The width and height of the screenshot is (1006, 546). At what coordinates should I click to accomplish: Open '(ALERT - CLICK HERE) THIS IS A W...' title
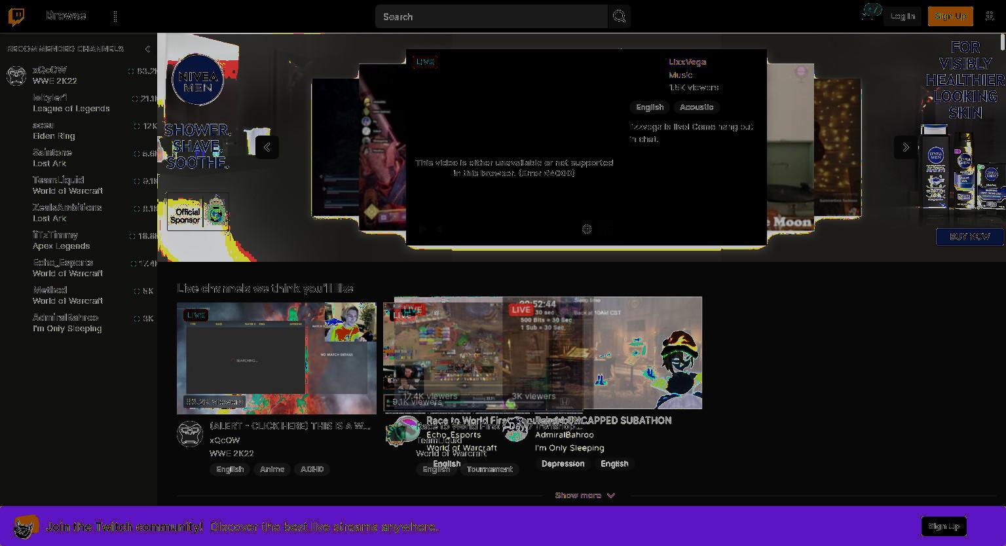[x=289, y=426]
